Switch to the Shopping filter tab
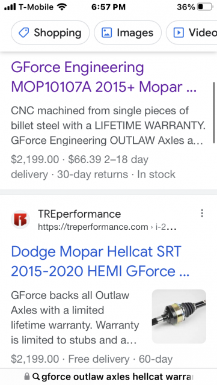Viewport: 217px width, 385px height. [x=50, y=32]
